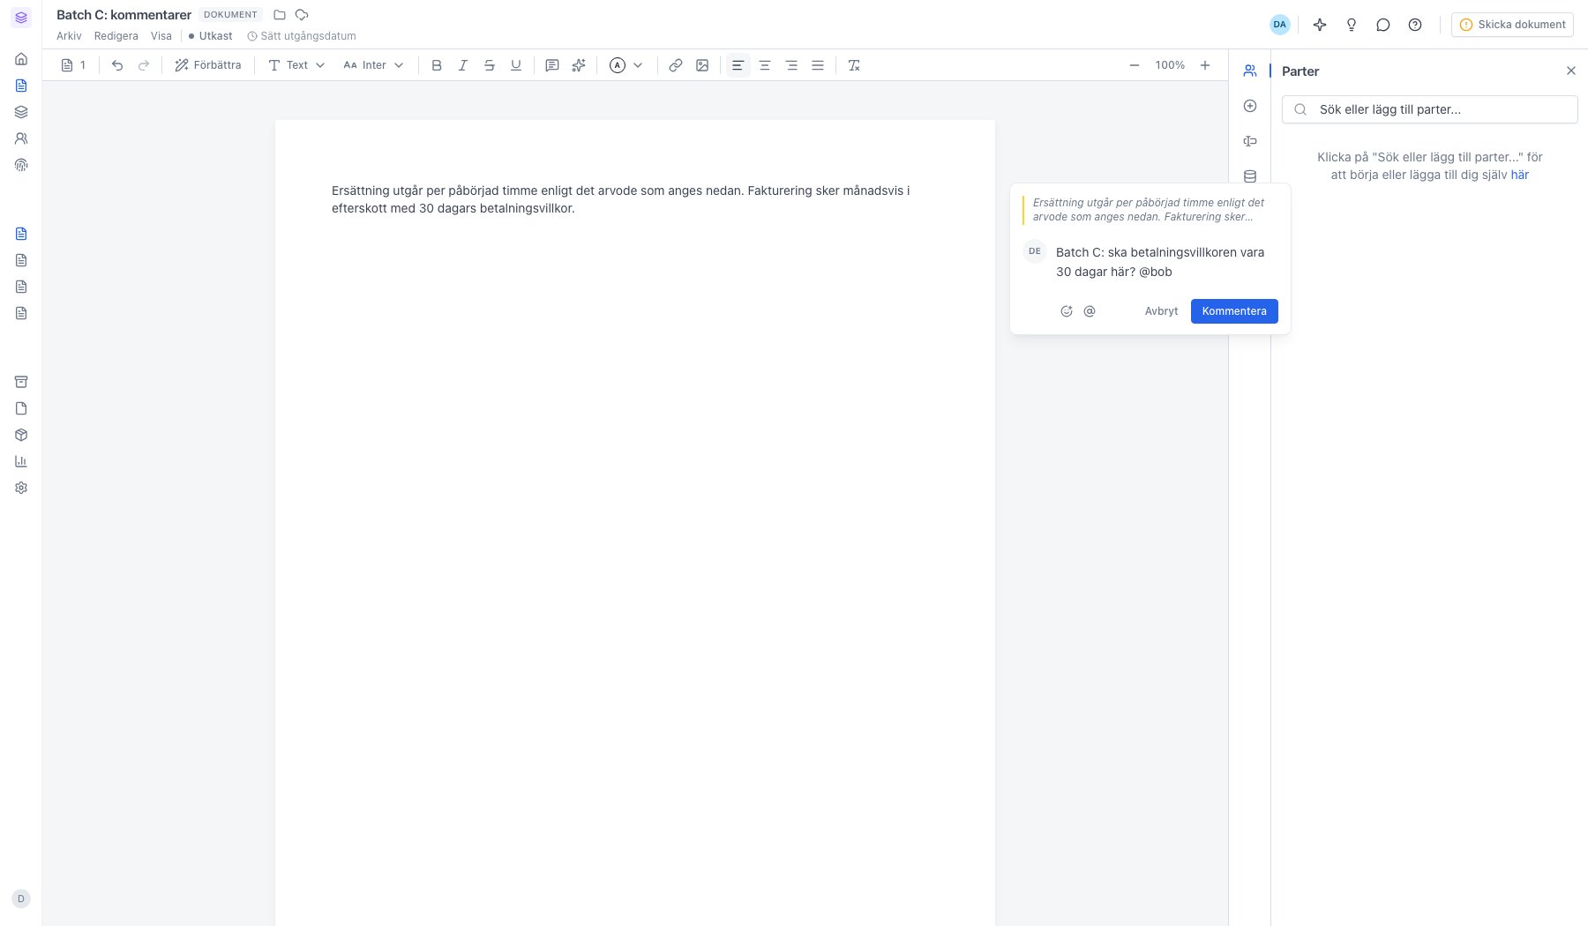Insert an image using the image icon

coord(702,65)
